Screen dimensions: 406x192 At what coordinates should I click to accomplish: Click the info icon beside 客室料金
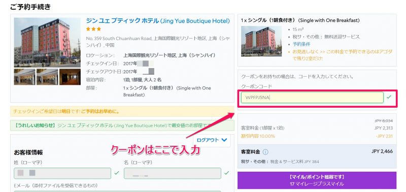[265, 152]
